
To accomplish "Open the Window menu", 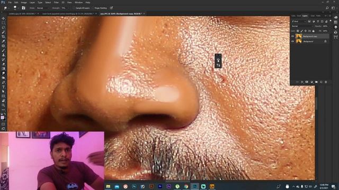I will 78,2.
